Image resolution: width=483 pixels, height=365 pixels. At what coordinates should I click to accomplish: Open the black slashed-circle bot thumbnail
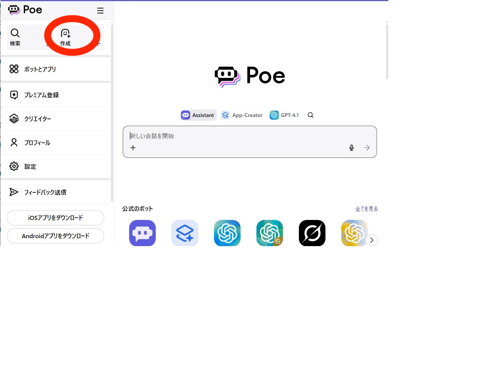(x=312, y=233)
